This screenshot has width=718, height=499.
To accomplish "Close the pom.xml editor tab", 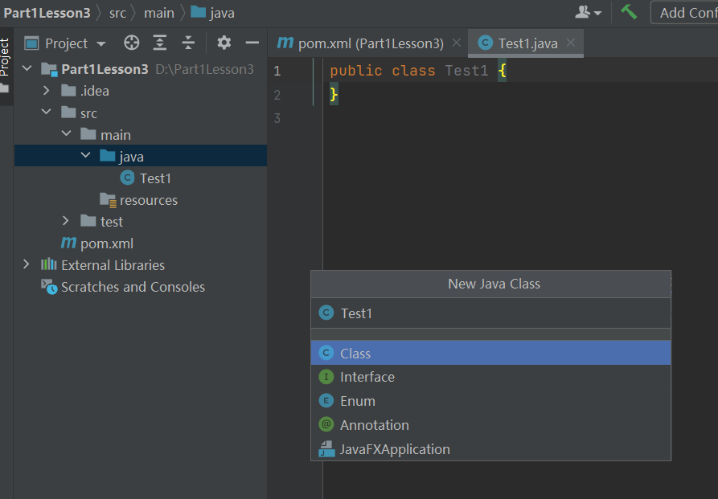I will [457, 43].
